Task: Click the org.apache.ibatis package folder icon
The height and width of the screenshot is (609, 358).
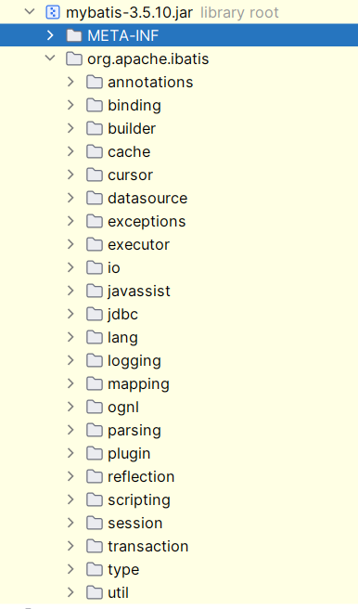Action: click(x=73, y=59)
